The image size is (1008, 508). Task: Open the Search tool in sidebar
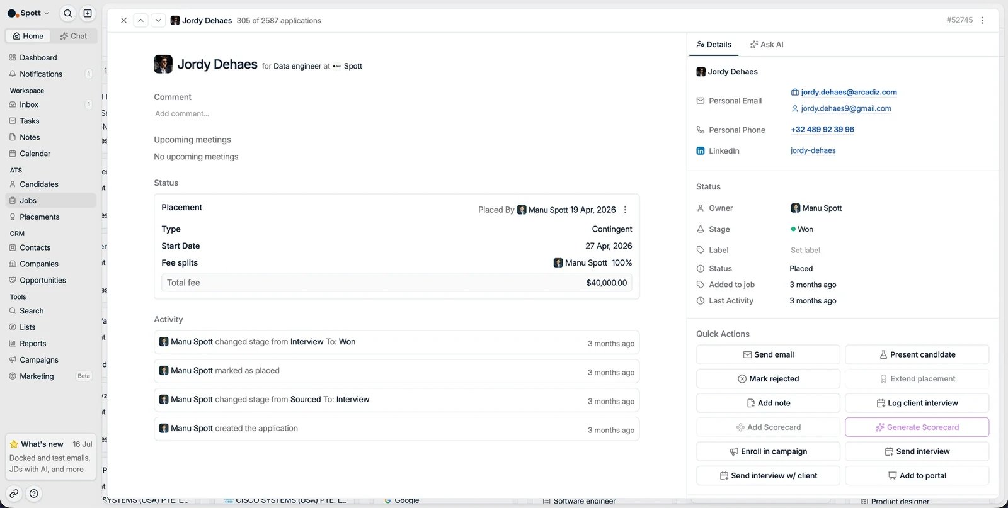(51, 311)
